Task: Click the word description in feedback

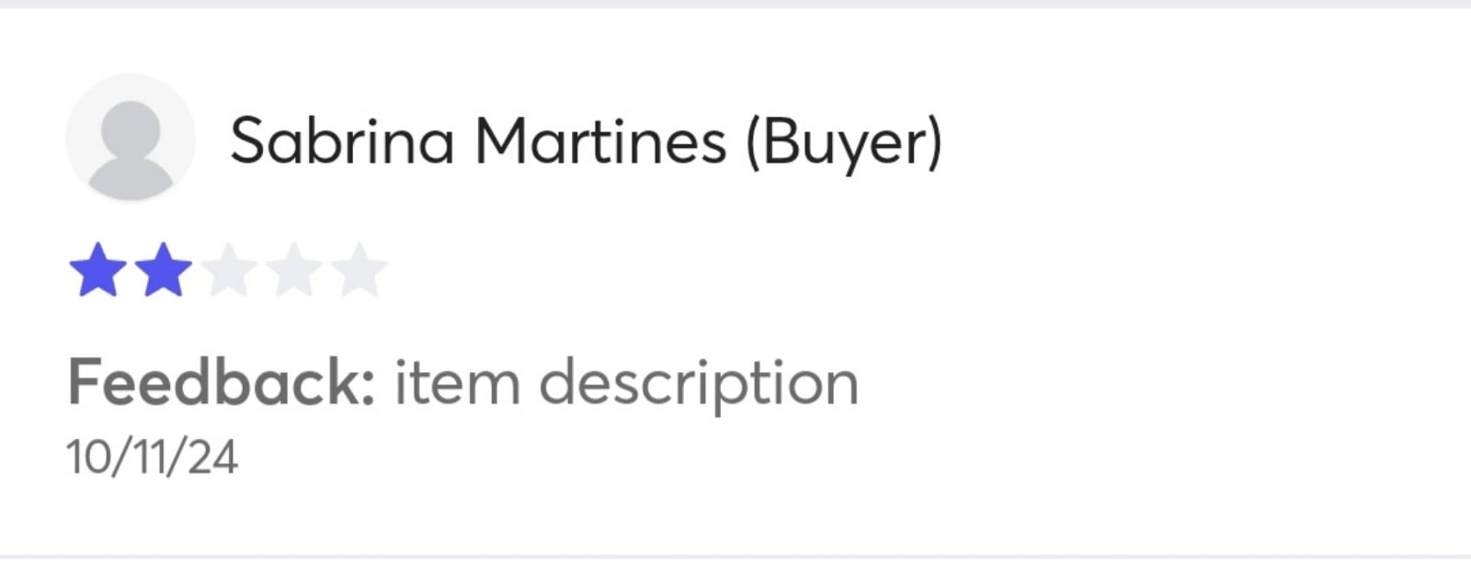Action: [698, 385]
